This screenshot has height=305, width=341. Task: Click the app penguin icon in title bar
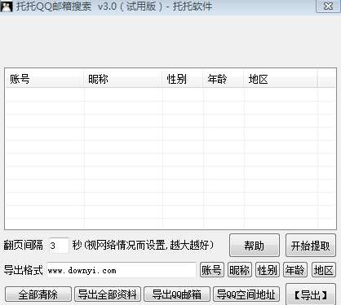tap(6, 7)
